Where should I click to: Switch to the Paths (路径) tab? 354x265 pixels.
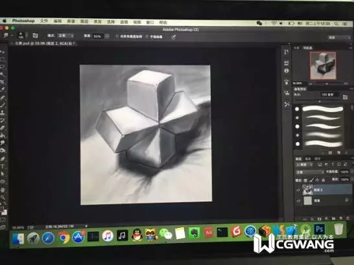tap(318, 159)
